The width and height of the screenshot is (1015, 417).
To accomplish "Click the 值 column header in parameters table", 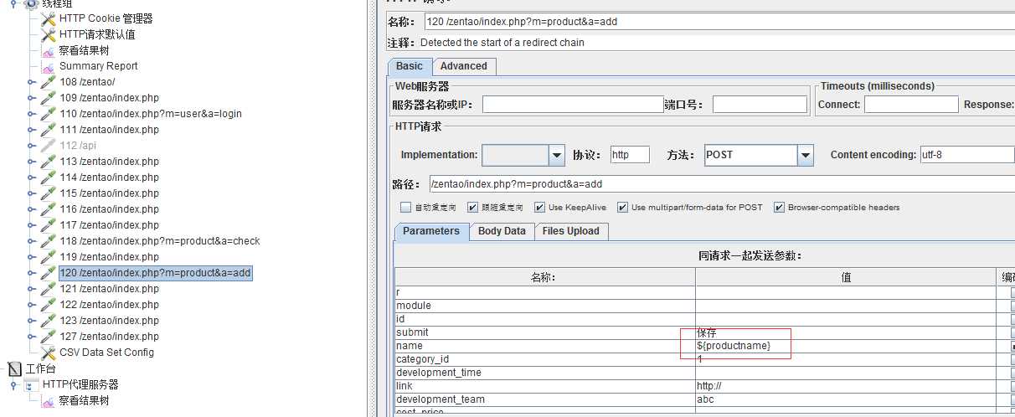I will click(847, 277).
